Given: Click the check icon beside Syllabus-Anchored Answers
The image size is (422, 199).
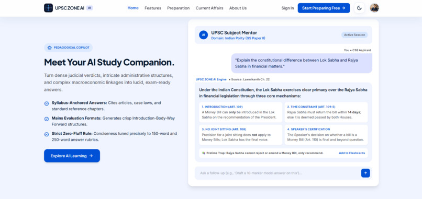Looking at the screenshot, I should [x=47, y=103].
